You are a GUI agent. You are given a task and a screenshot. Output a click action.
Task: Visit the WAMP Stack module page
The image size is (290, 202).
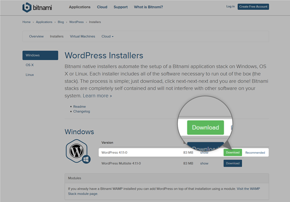tap(164, 191)
